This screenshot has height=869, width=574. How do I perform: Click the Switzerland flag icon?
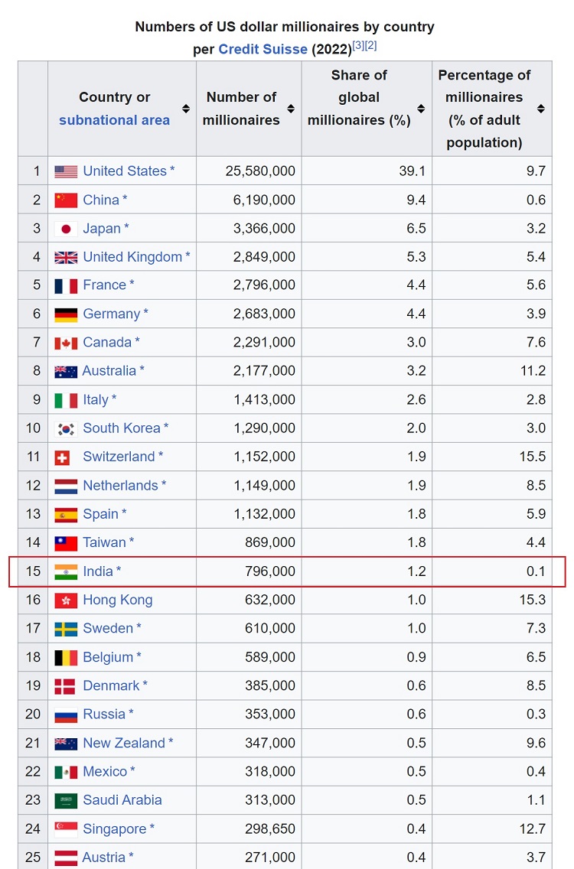(62, 457)
